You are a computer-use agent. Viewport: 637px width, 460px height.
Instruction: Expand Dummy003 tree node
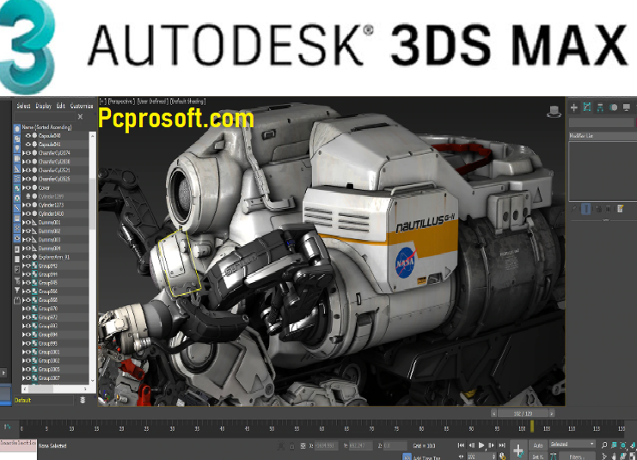(x=23, y=240)
